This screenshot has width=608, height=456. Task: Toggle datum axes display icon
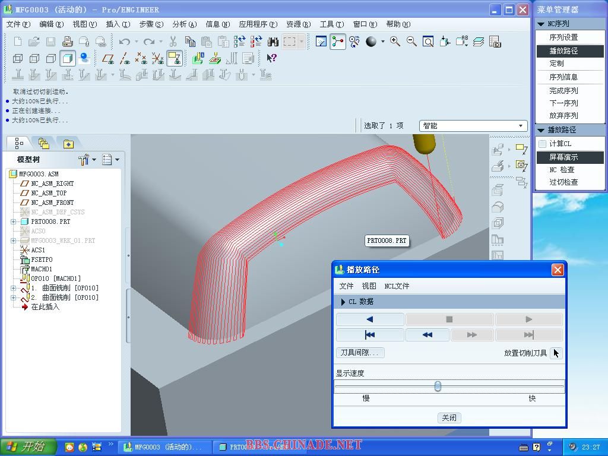coord(125,59)
